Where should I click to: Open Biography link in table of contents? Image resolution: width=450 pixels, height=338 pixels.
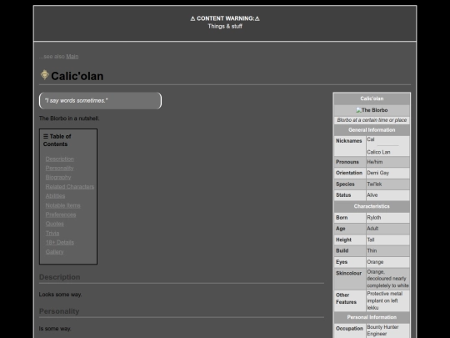[x=58, y=177]
